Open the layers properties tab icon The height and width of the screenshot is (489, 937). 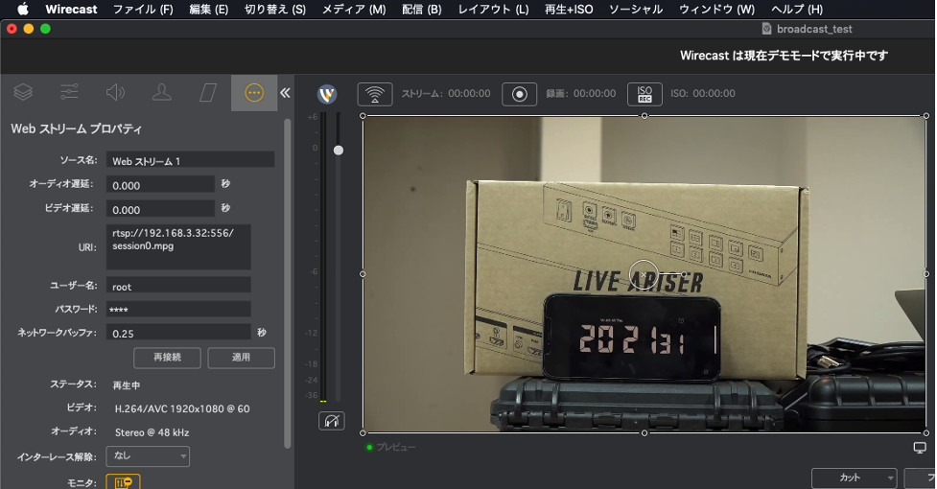point(23,92)
